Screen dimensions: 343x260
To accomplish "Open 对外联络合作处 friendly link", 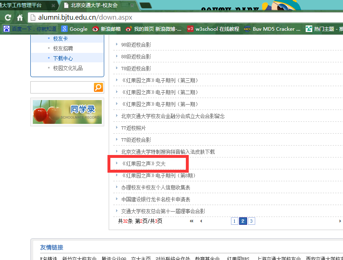I will 173,258.
